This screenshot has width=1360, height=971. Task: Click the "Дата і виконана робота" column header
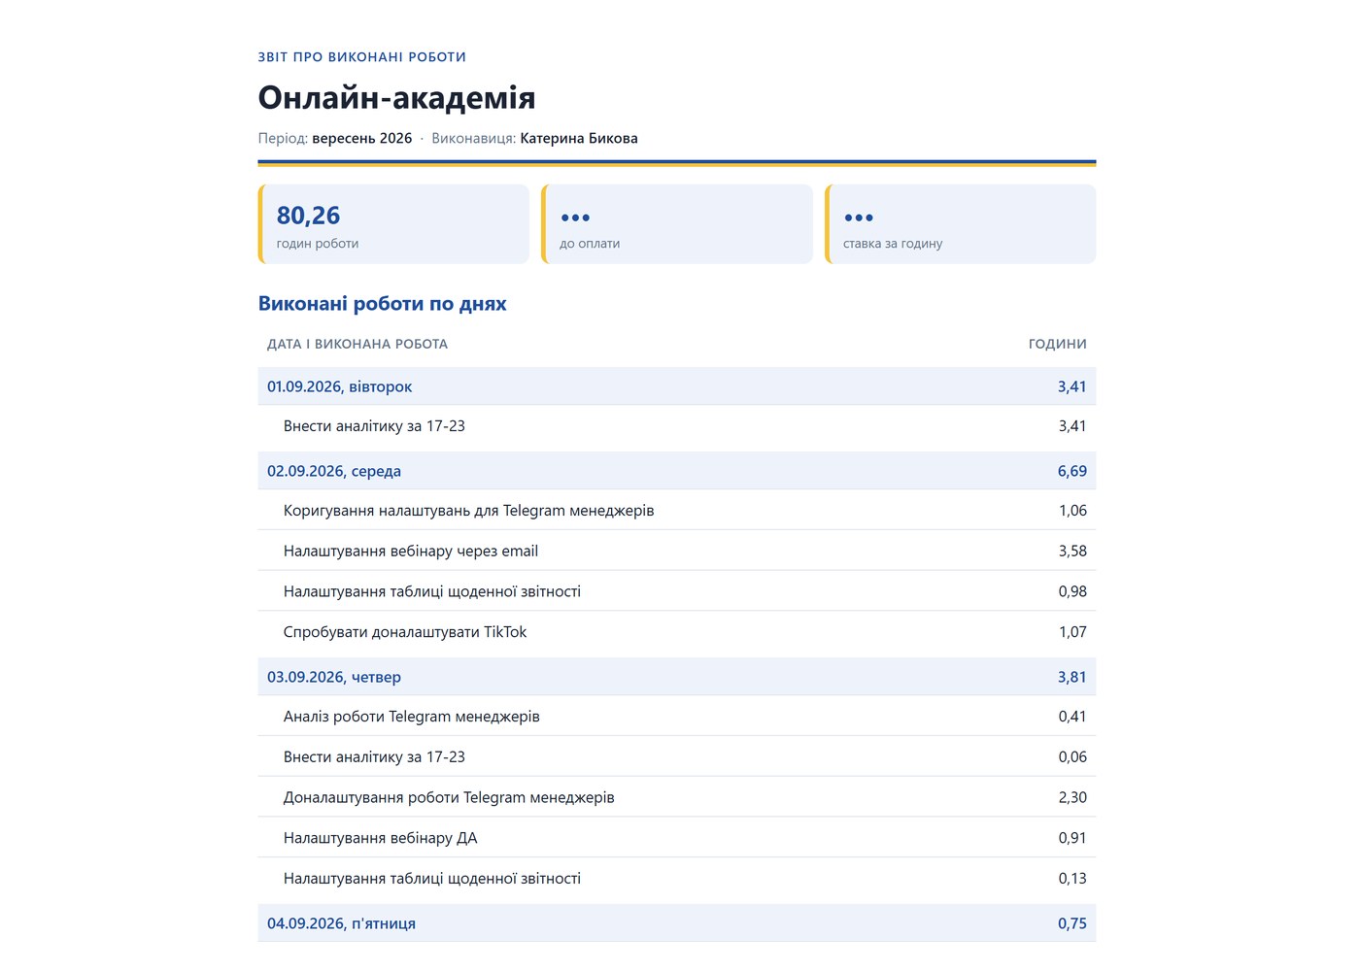coord(357,344)
